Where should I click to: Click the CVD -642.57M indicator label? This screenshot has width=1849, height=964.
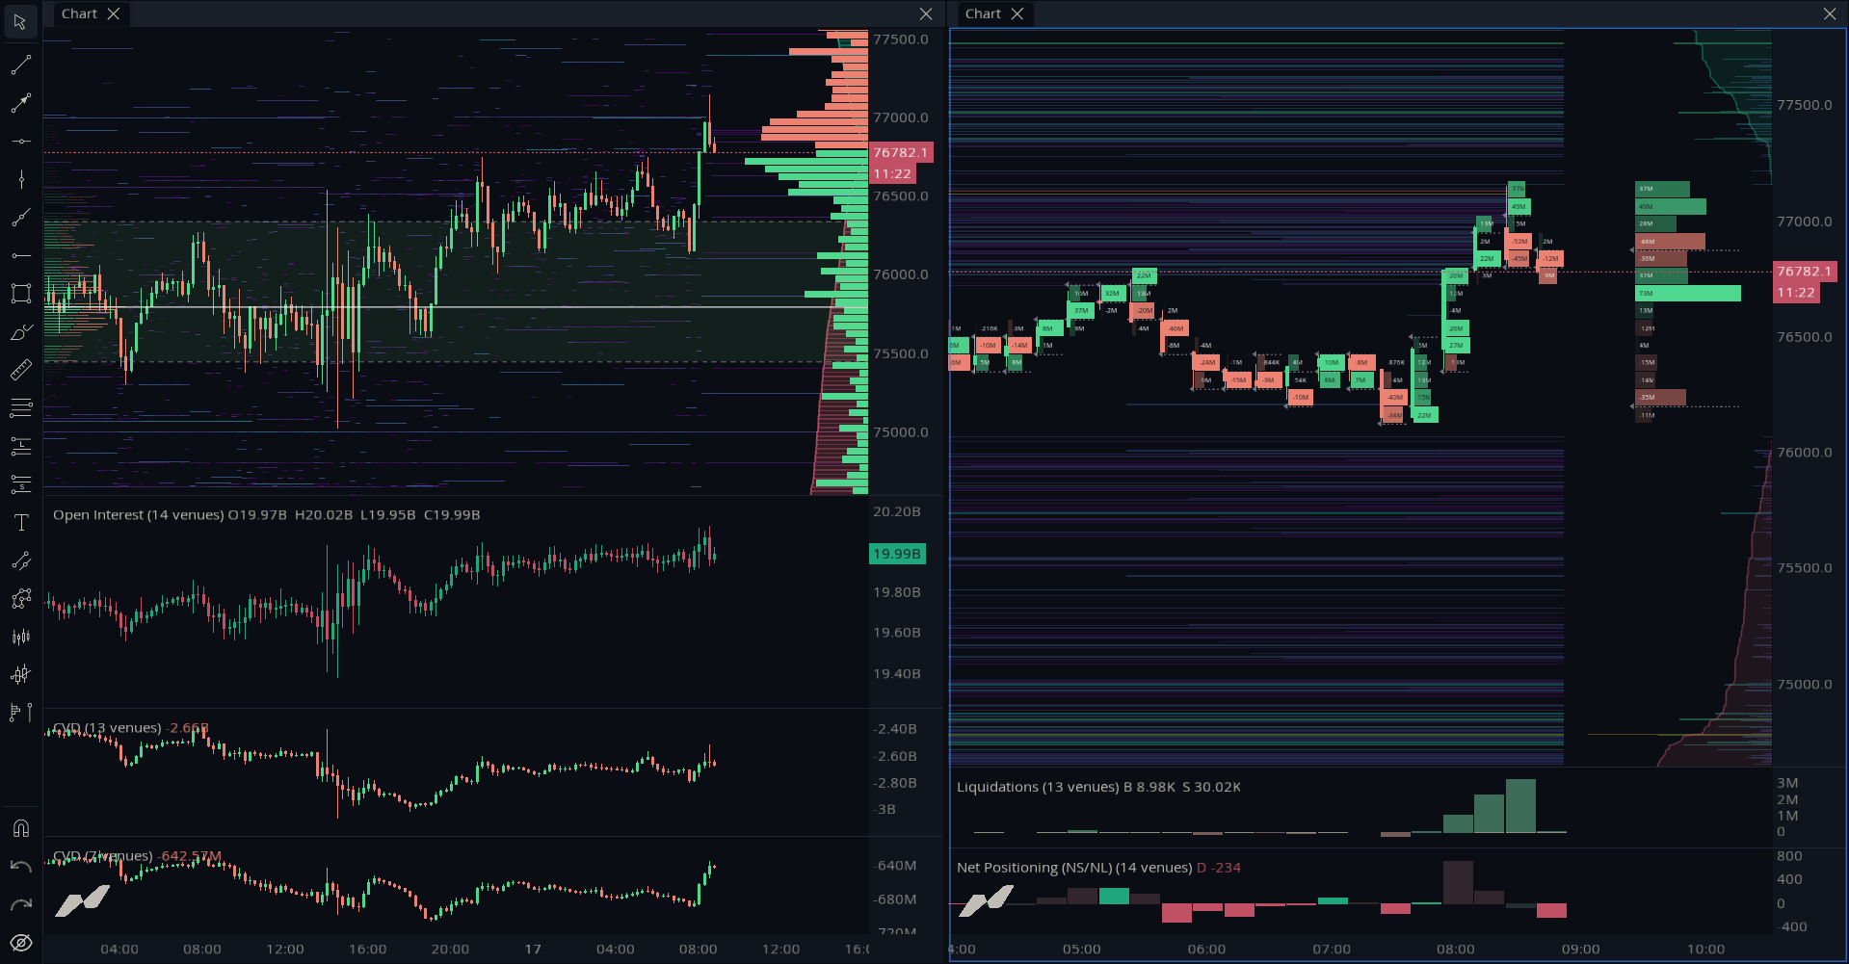137,856
